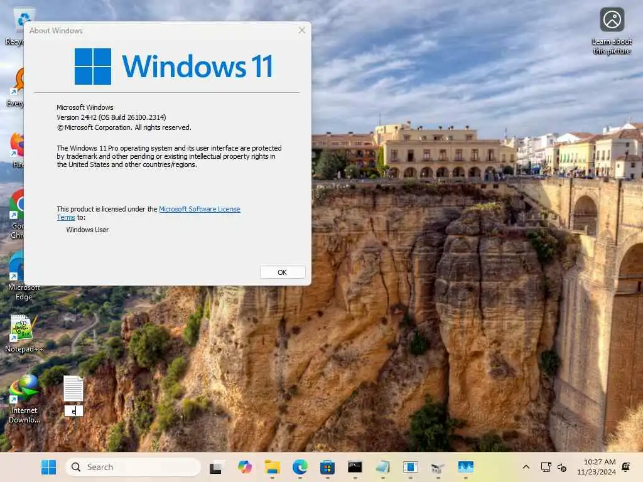The width and height of the screenshot is (643, 482).
Task: Click OK in the About Windows dialog
Action: click(282, 272)
